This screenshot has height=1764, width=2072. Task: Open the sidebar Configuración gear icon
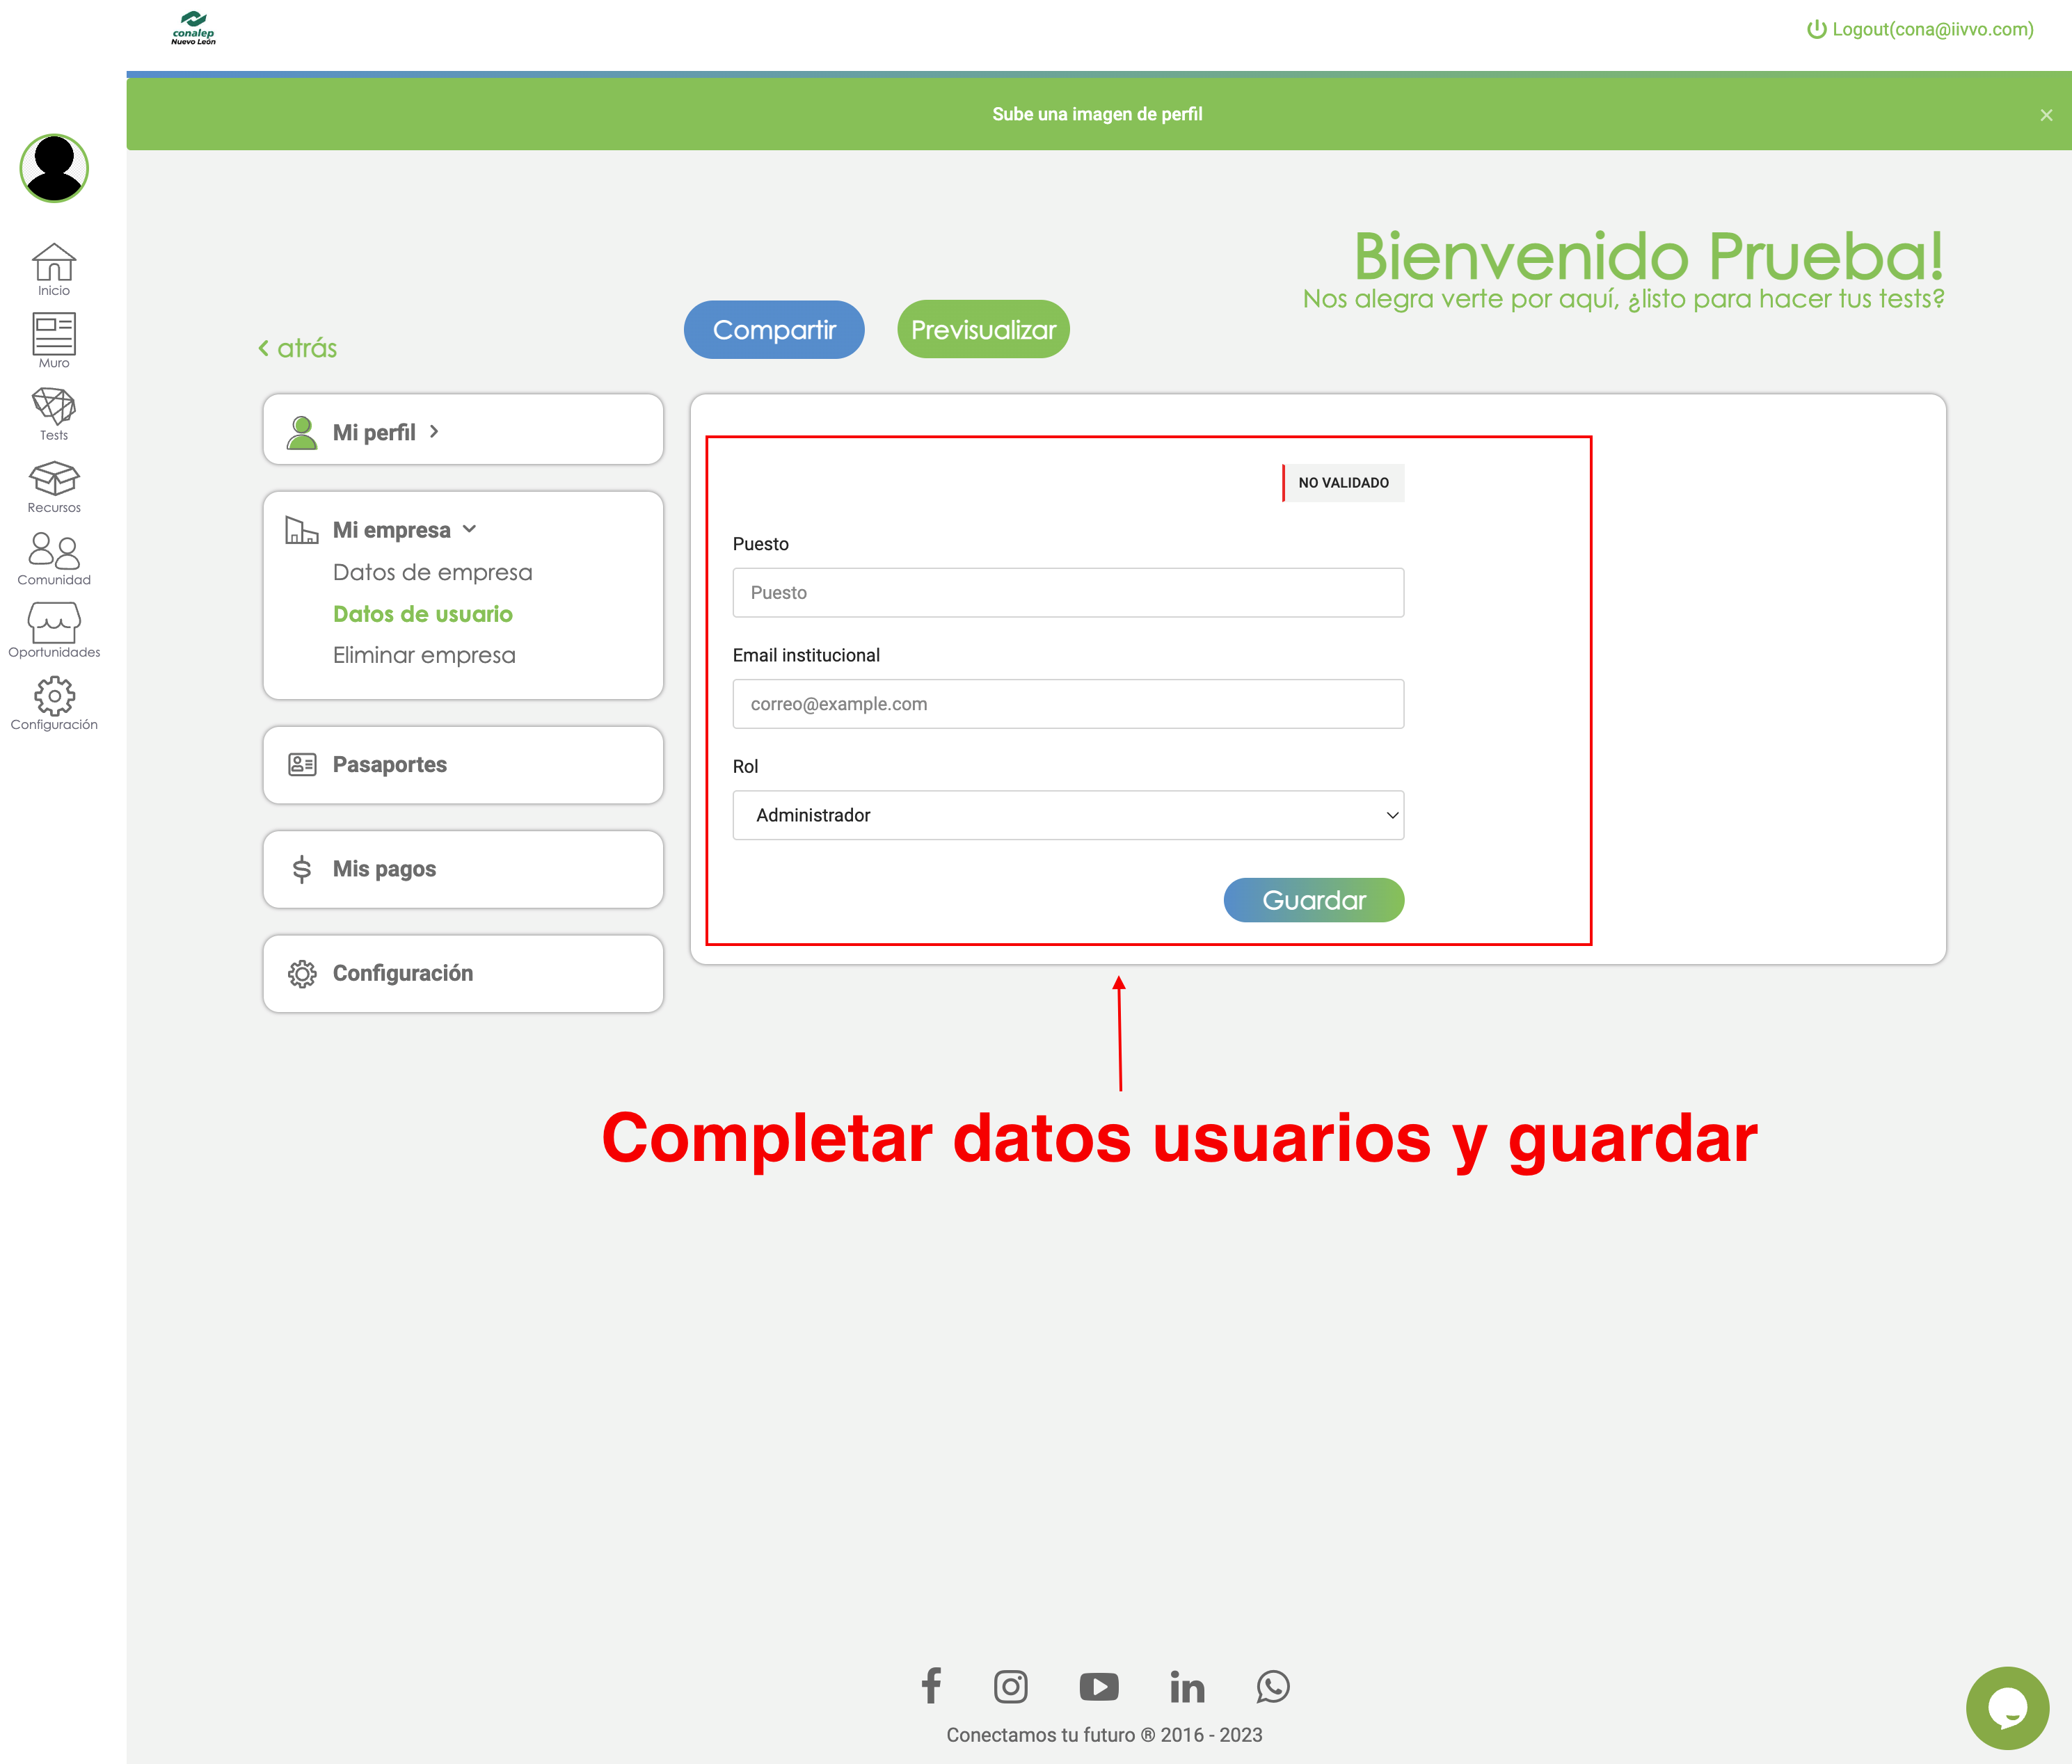point(54,696)
